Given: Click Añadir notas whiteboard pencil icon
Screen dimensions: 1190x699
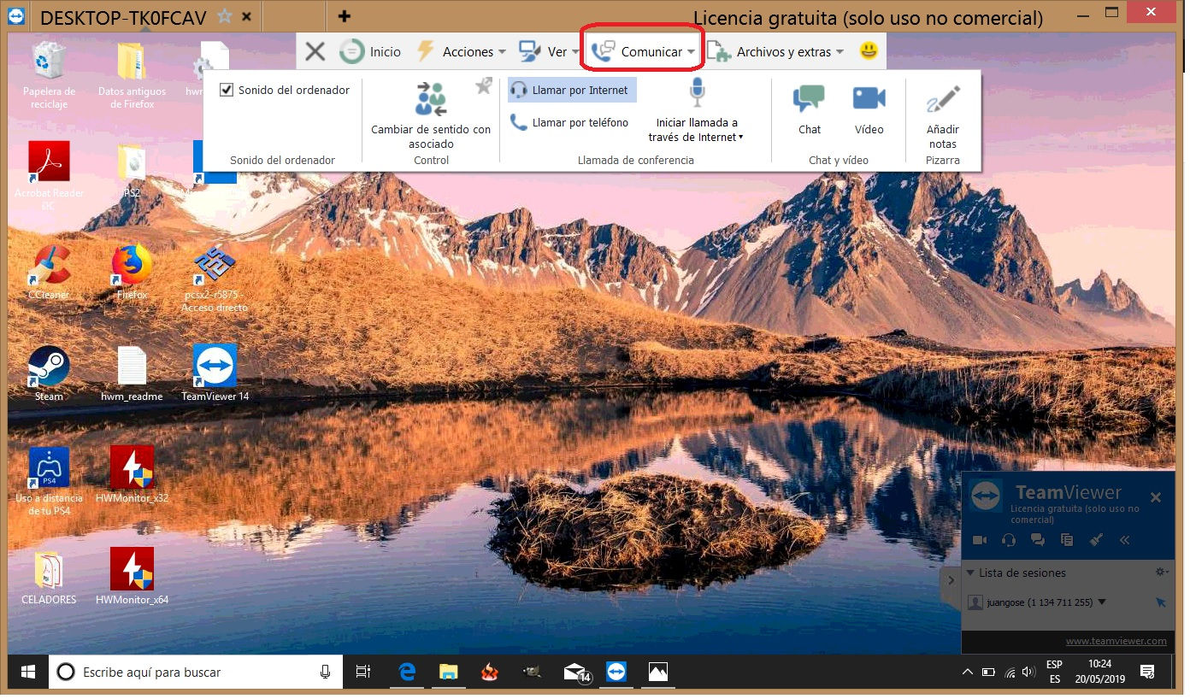Looking at the screenshot, I should point(943,100).
